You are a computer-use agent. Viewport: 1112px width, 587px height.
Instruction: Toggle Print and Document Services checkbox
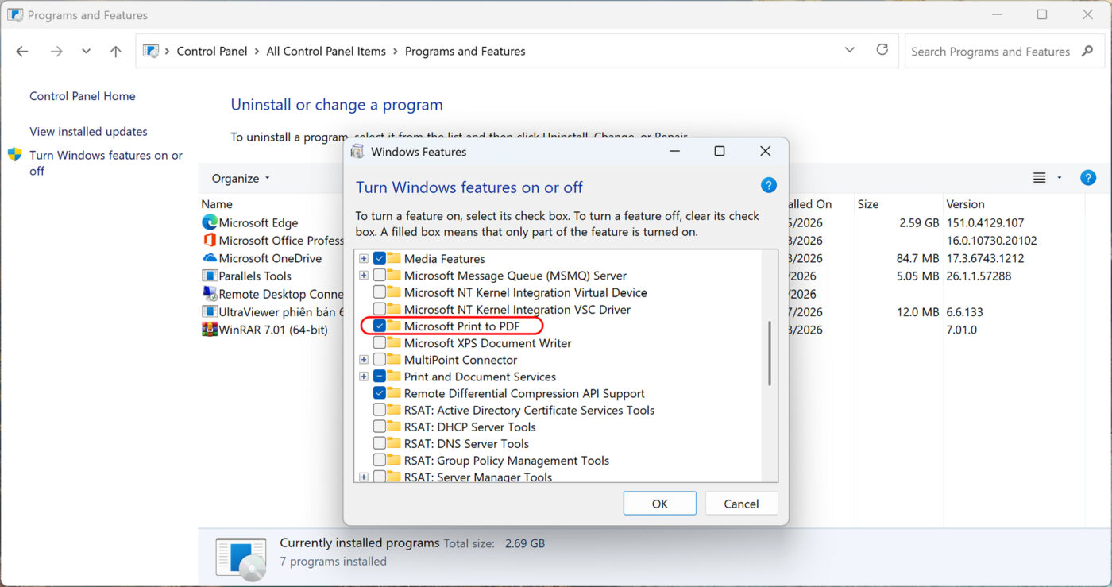coord(380,376)
